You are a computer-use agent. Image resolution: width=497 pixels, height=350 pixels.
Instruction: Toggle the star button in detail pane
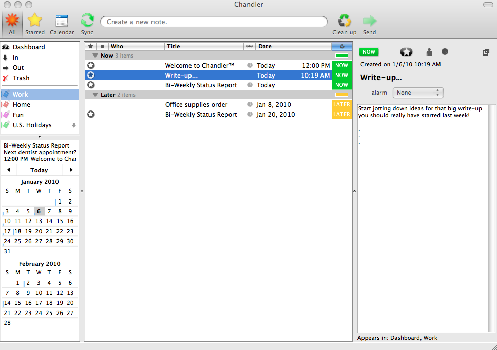tap(406, 52)
